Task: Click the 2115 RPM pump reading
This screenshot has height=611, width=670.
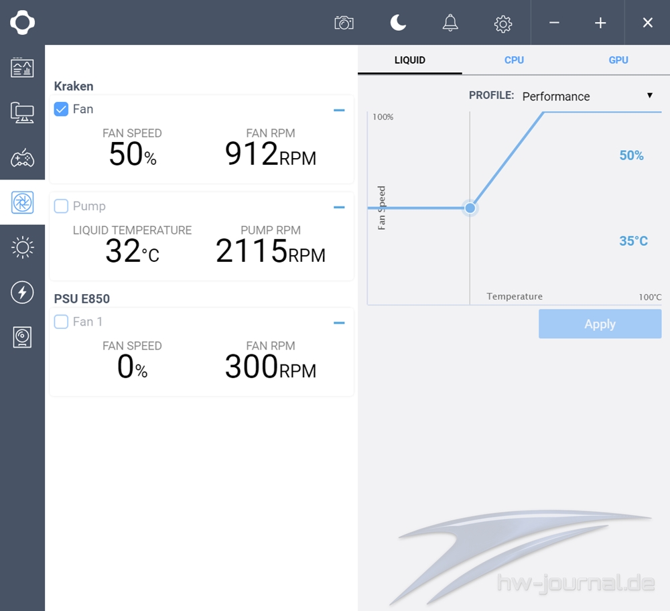Action: click(x=271, y=251)
